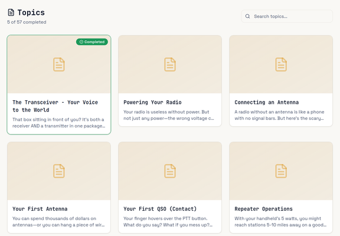Click document icon on Repeater Operations card
The width and height of the screenshot is (340, 236).
(x=281, y=171)
